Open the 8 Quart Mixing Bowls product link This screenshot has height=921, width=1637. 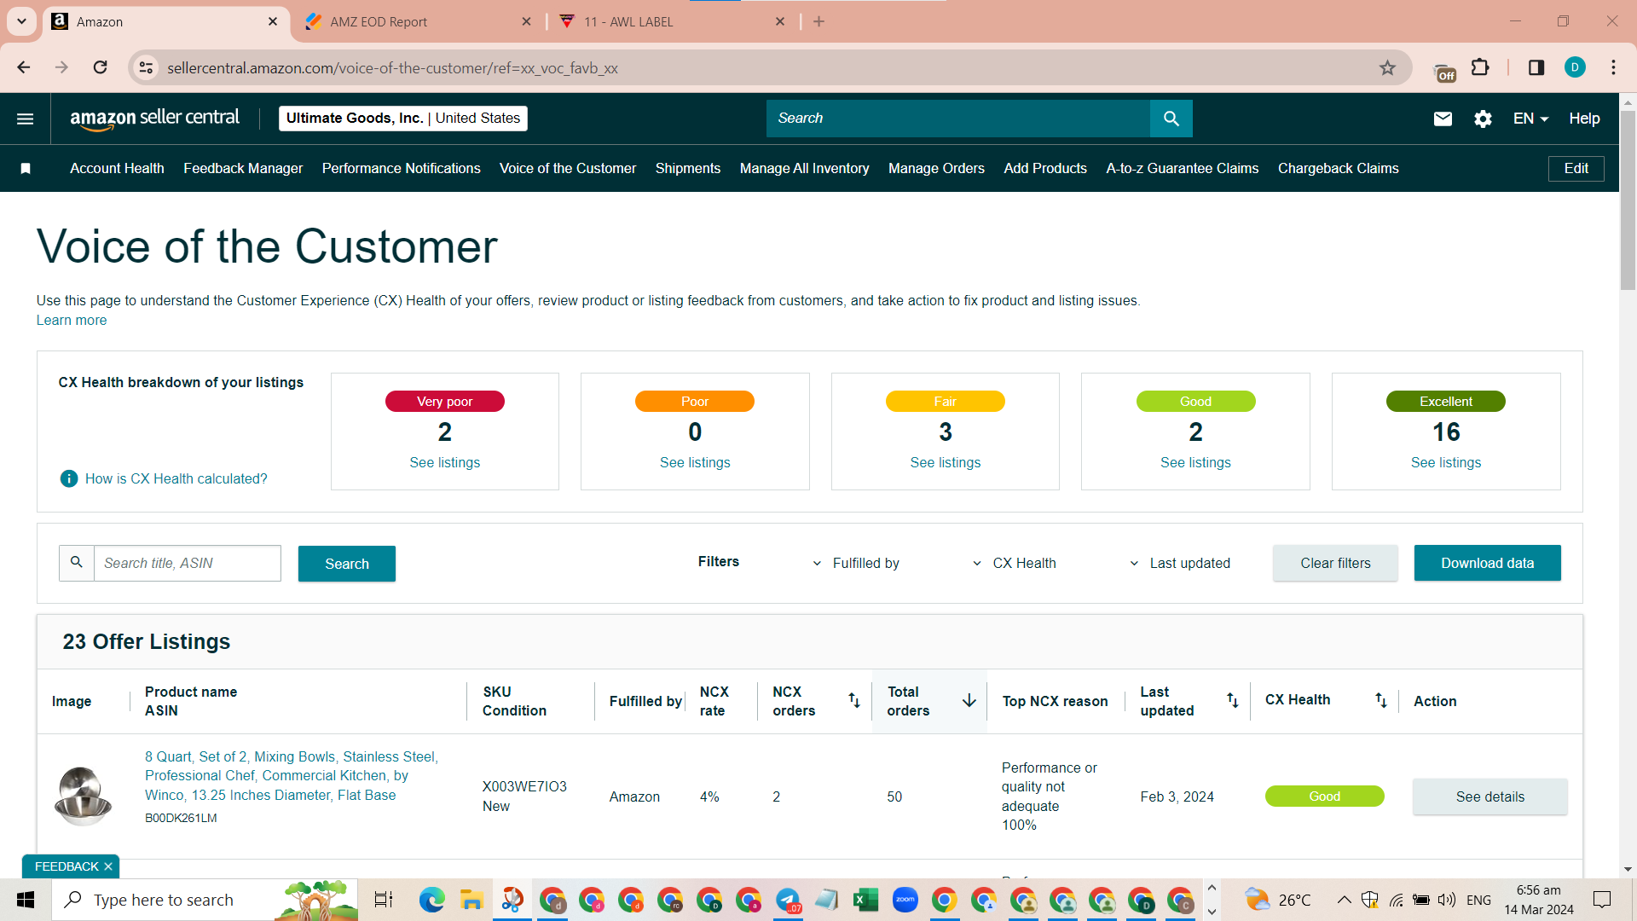[x=291, y=776]
